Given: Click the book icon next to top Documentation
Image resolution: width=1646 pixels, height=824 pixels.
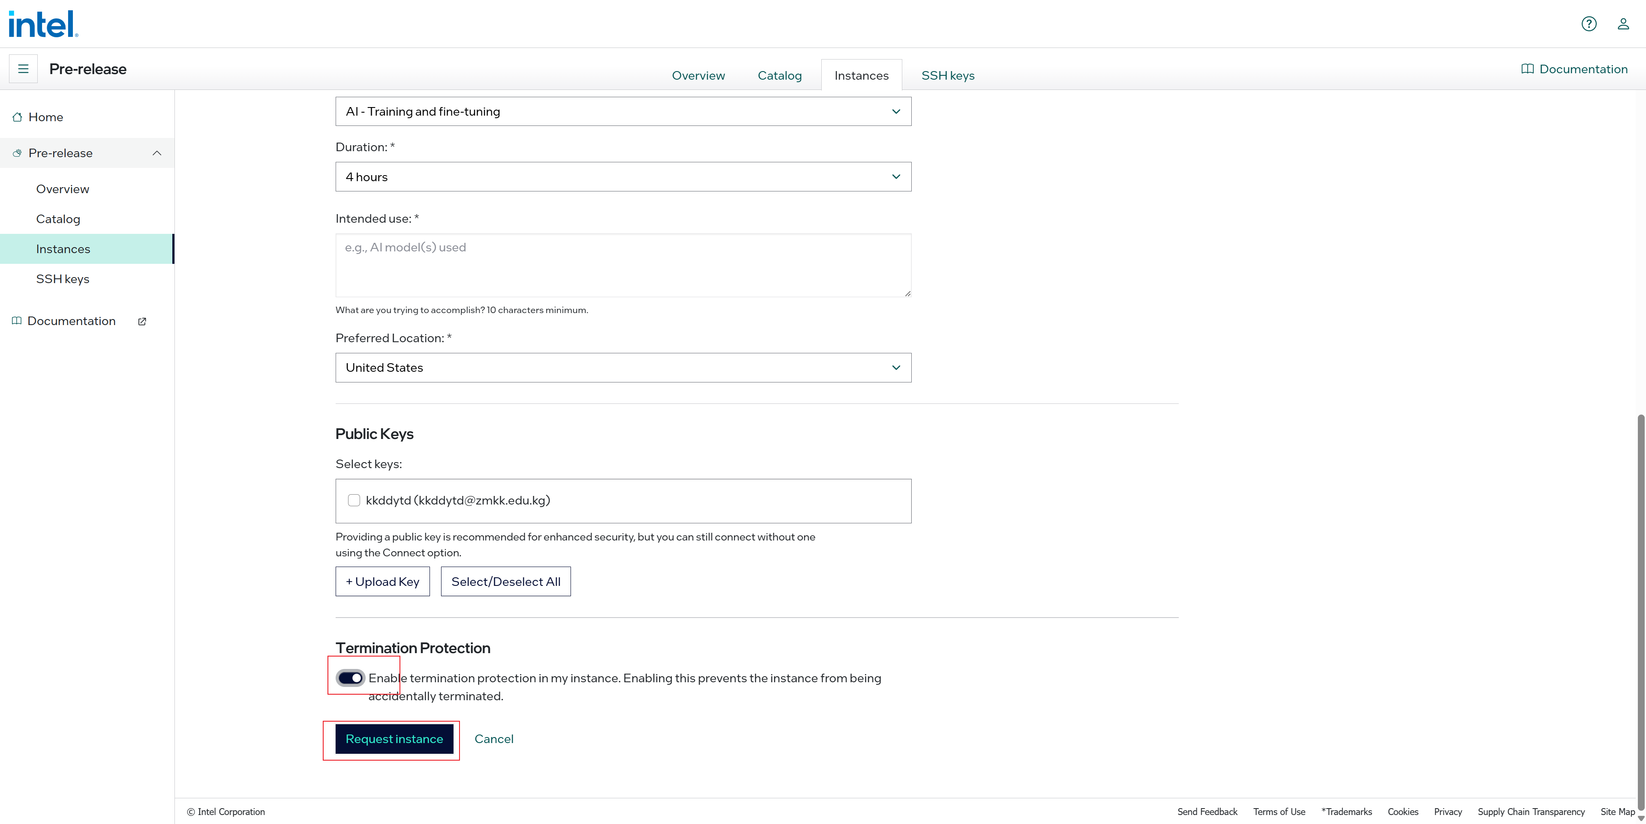Looking at the screenshot, I should 1527,69.
